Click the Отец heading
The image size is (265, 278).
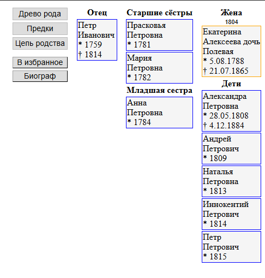[97, 13]
